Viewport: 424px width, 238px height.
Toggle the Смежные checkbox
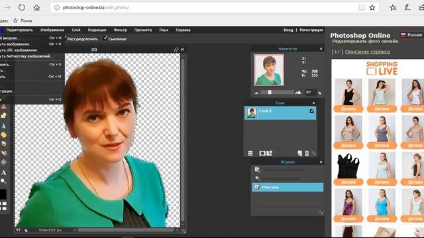pyautogui.click(x=105, y=38)
